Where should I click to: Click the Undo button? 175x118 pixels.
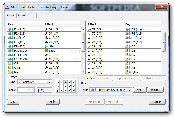pyautogui.click(x=94, y=102)
